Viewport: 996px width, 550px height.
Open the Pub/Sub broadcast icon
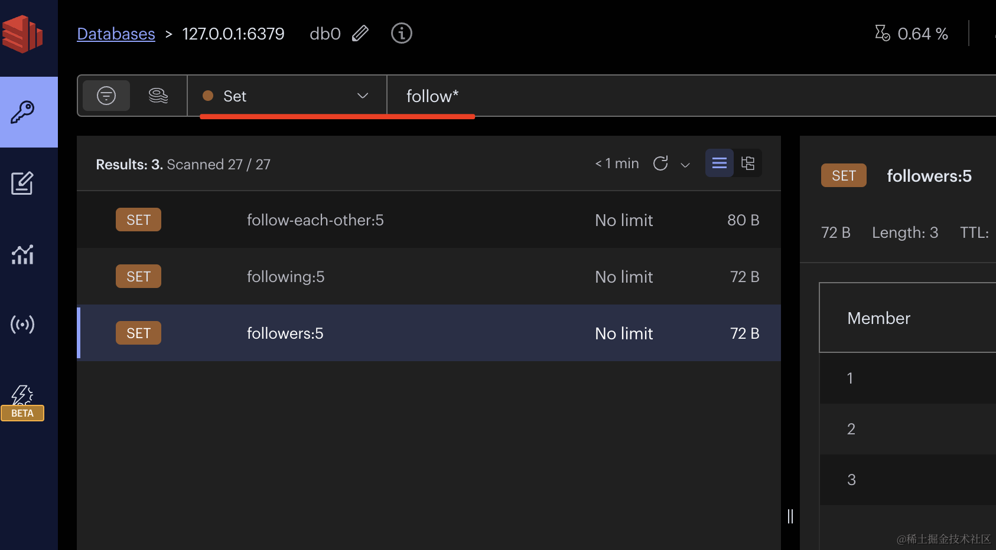point(22,325)
